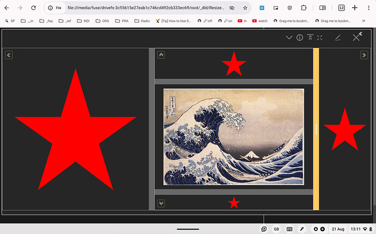The width and height of the screenshot is (376, 234).
Task: Open the _in bookmarks folder
Action: [x=27, y=21]
